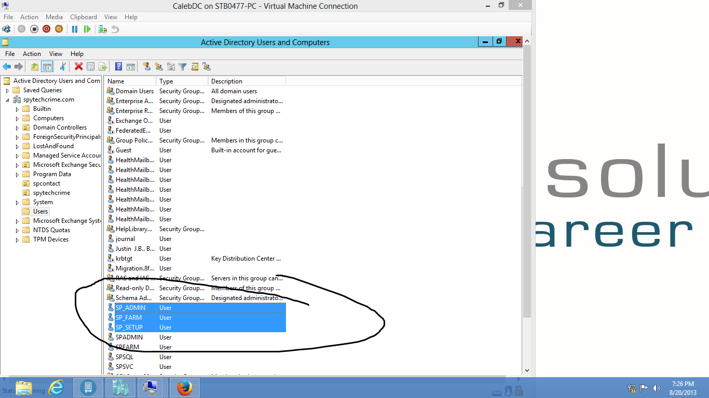Select the krbtgt user account
The height and width of the screenshot is (398, 709).
click(x=124, y=259)
